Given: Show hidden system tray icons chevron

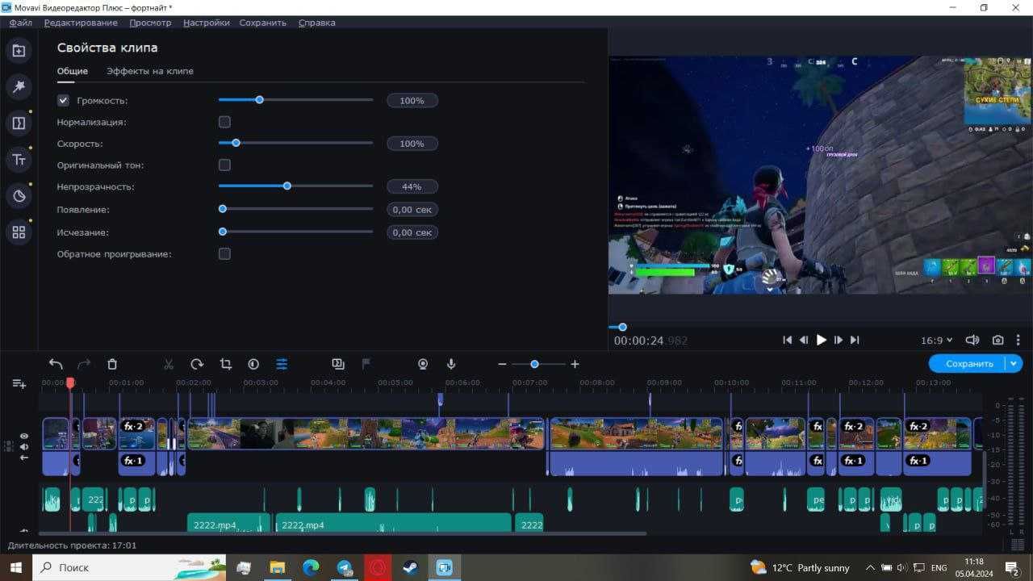Looking at the screenshot, I should point(870,567).
